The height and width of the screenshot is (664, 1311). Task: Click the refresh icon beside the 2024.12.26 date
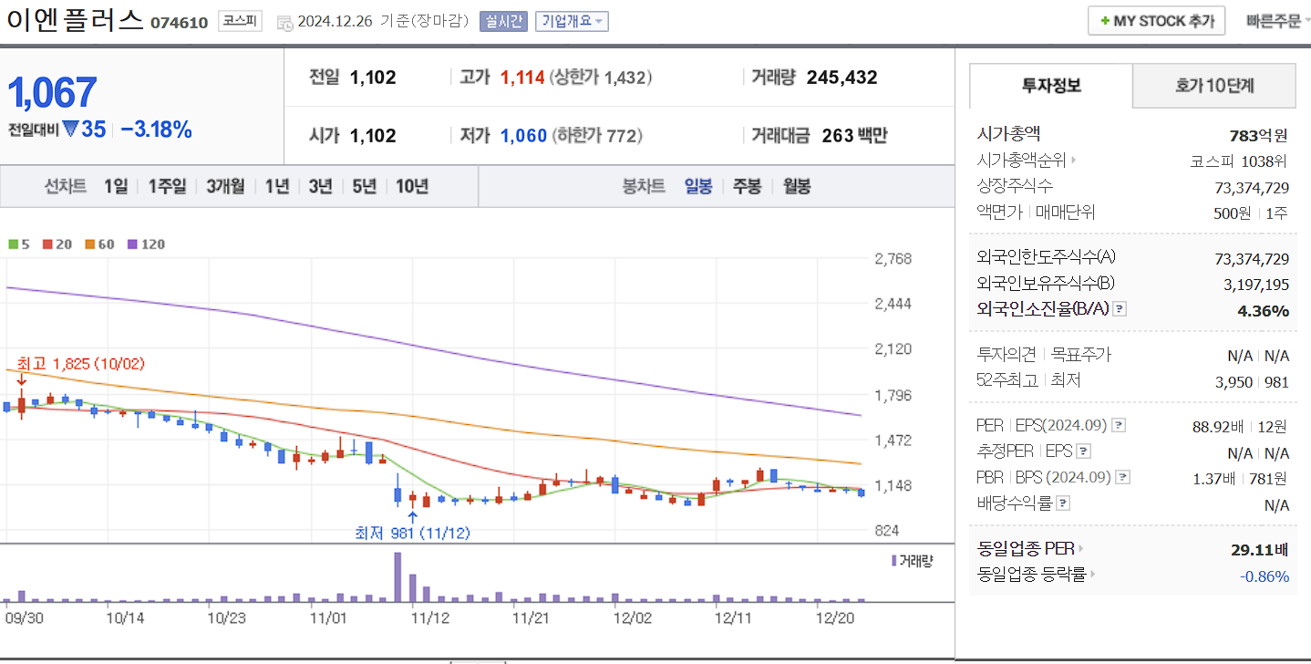coord(286,22)
